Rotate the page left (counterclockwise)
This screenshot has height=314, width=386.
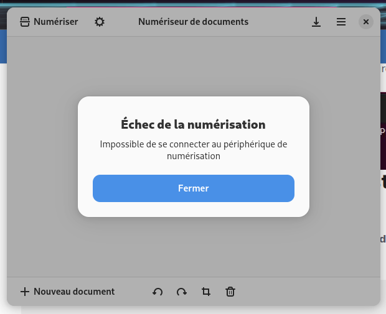[158, 292]
